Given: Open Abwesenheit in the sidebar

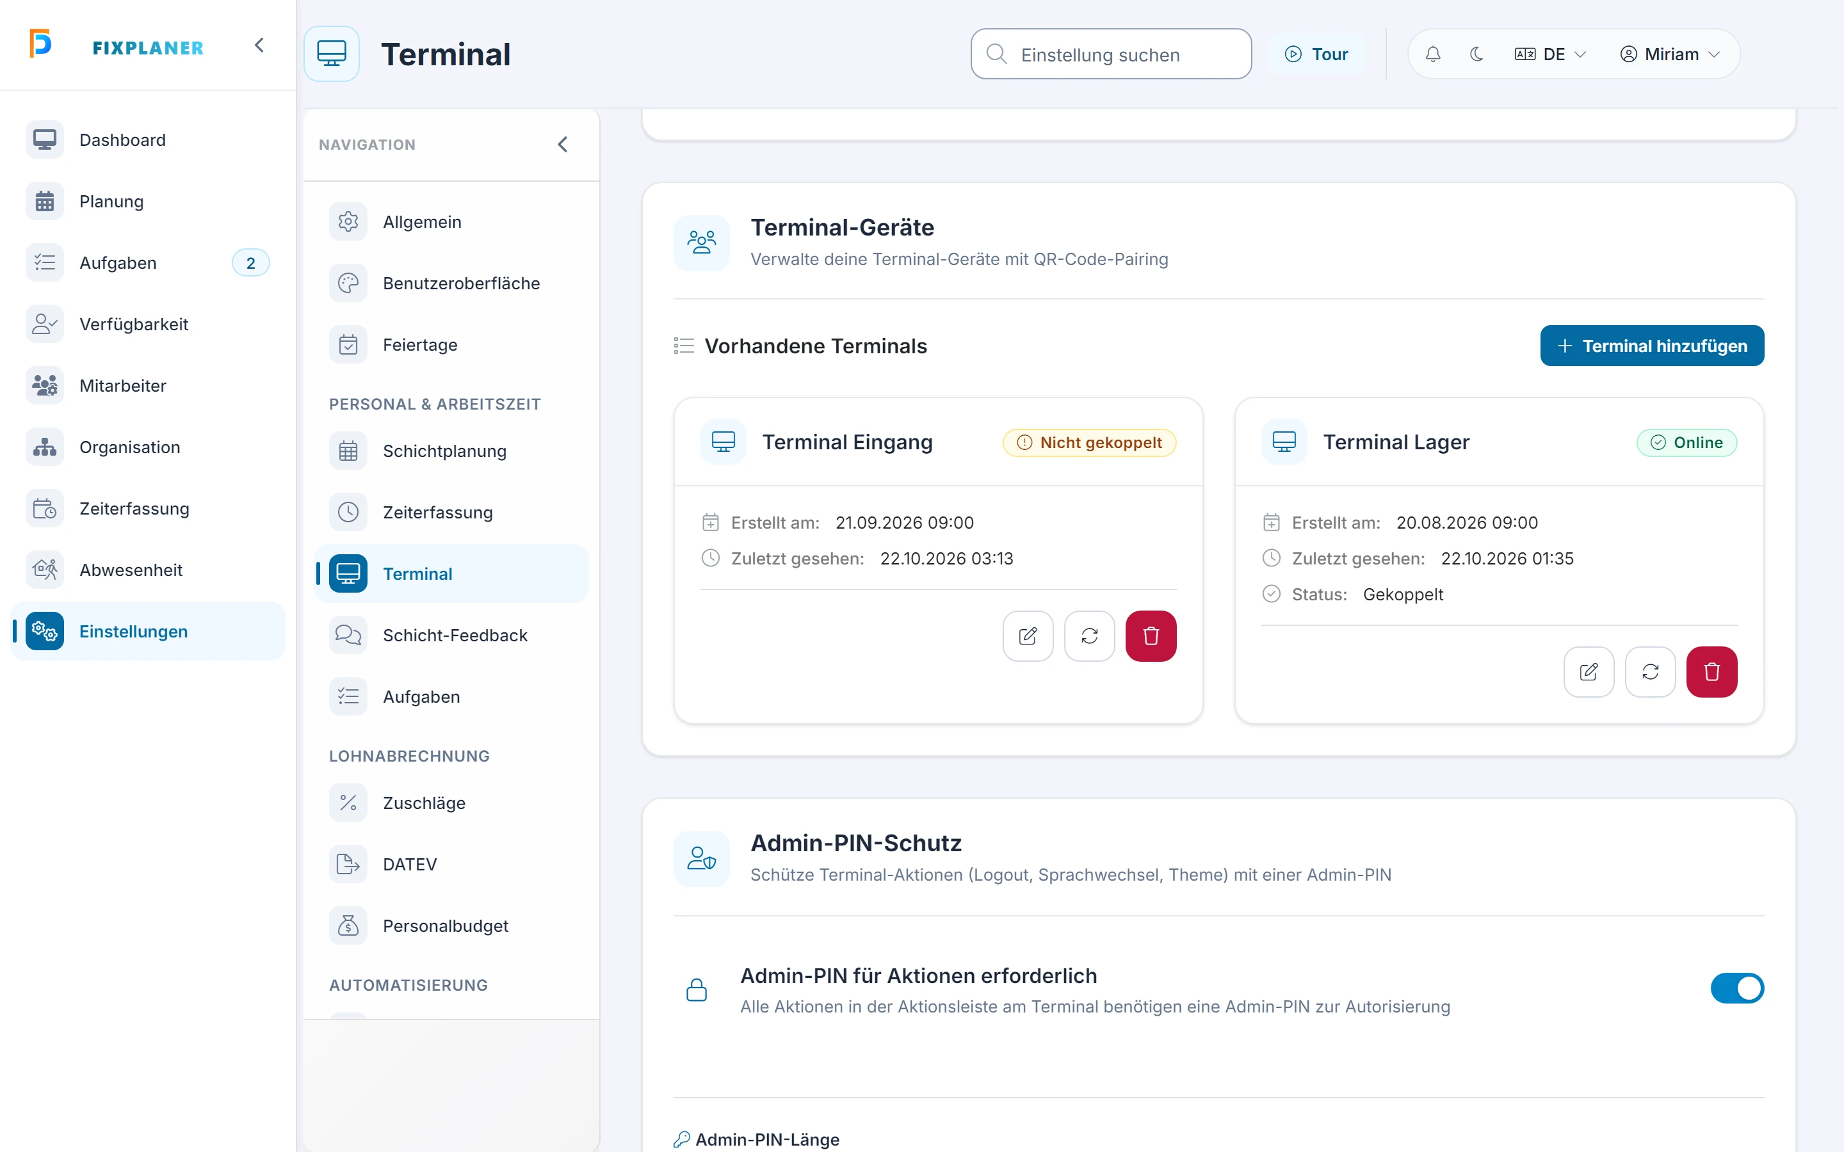Looking at the screenshot, I should [x=148, y=570].
